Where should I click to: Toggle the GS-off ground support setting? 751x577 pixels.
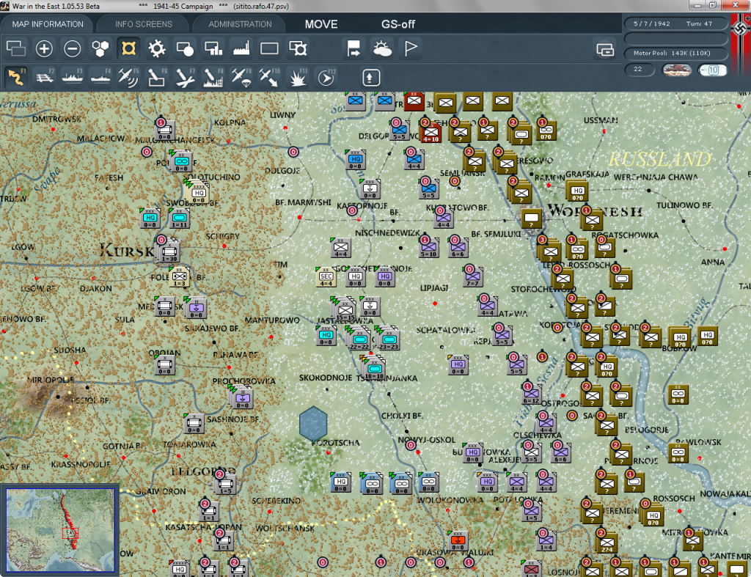(398, 24)
